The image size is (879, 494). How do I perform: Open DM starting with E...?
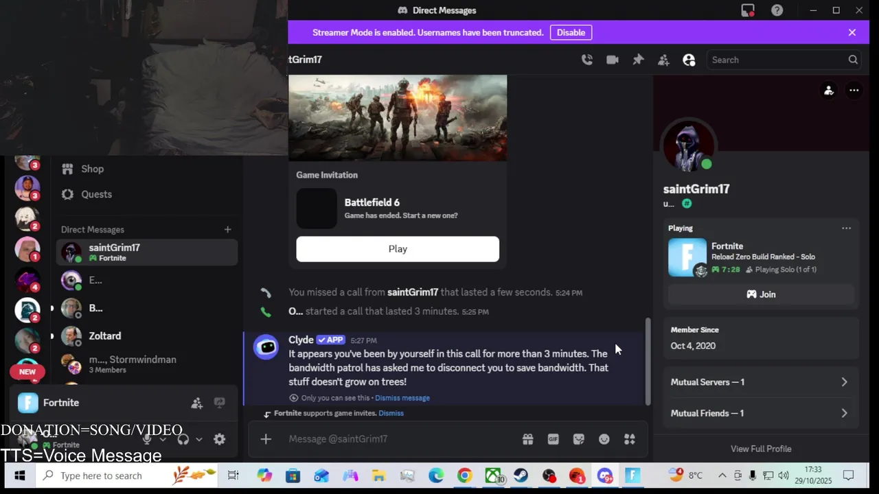[x=146, y=280]
